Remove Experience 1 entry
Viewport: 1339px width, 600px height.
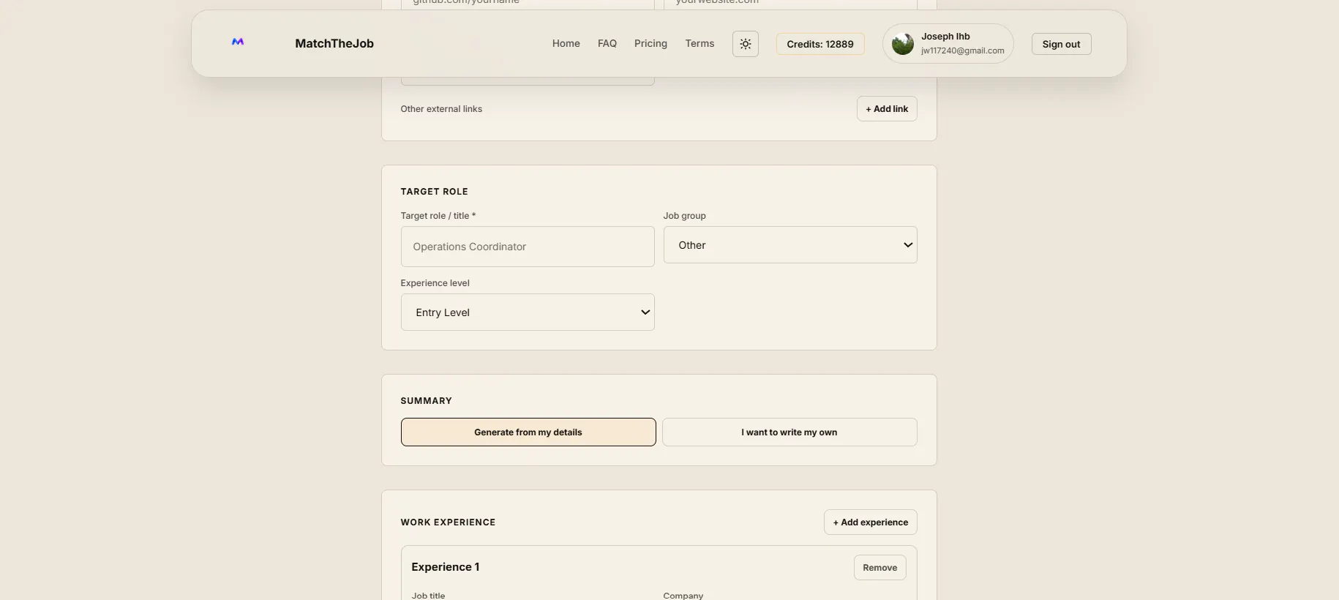[880, 568]
